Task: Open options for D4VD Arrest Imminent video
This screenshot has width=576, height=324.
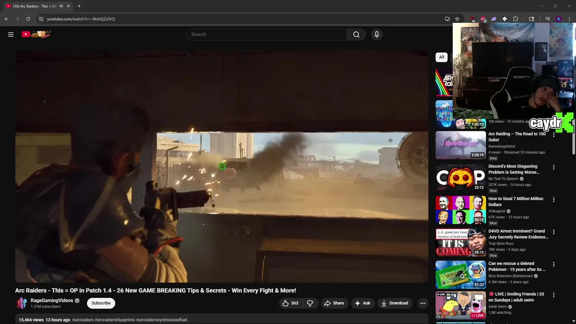Action: point(553,232)
